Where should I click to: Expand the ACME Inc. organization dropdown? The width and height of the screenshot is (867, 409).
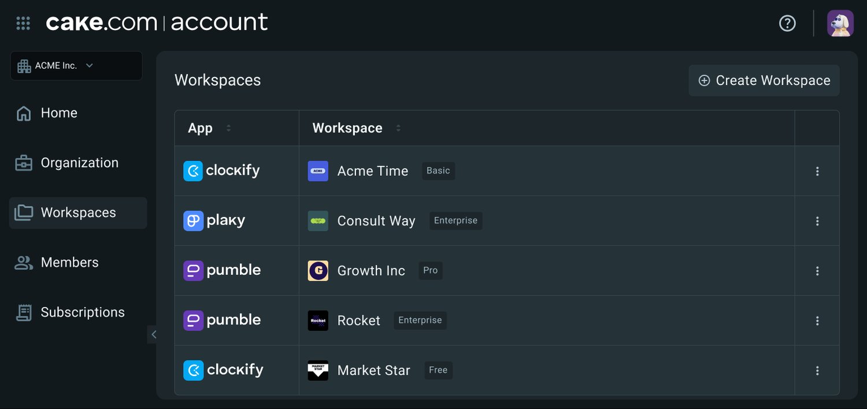76,66
